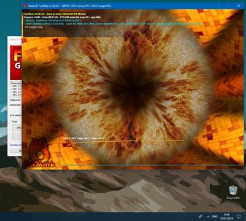
Task: Select the GPU 1 entry in the detected GPUs list
Action: (x=17, y=87)
